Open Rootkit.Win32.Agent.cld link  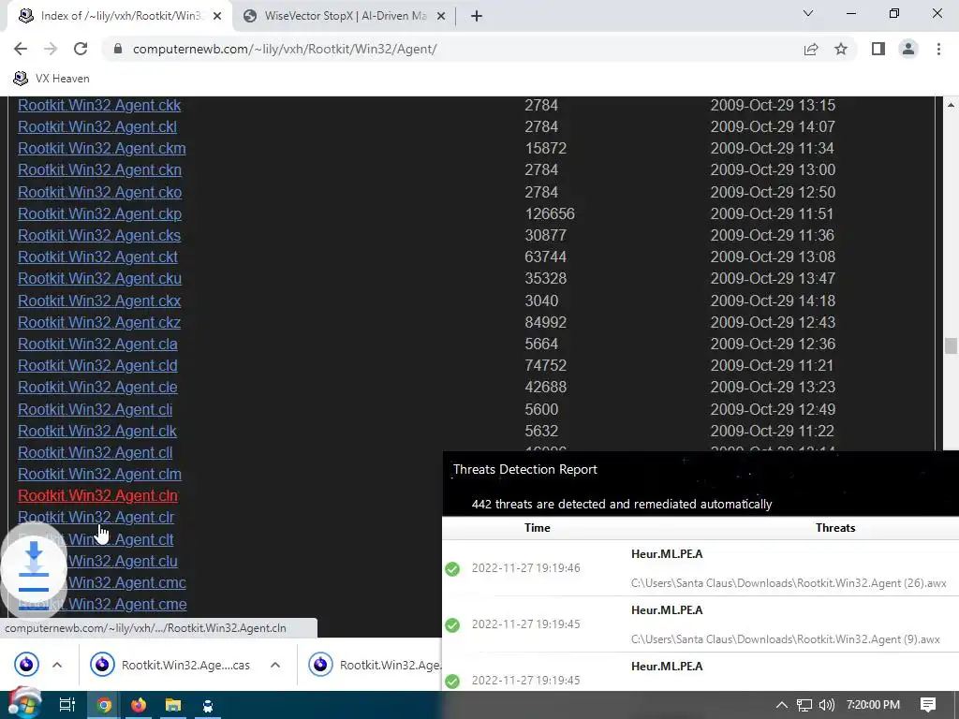click(x=97, y=365)
